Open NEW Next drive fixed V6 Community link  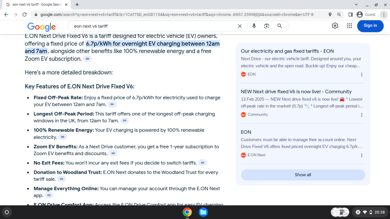pos(296,92)
